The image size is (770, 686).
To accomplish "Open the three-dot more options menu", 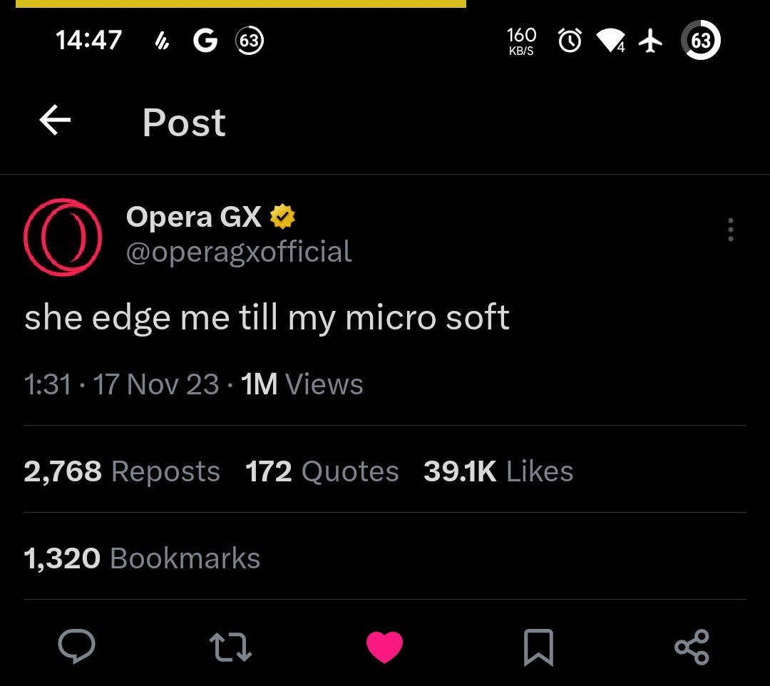I will [x=730, y=230].
